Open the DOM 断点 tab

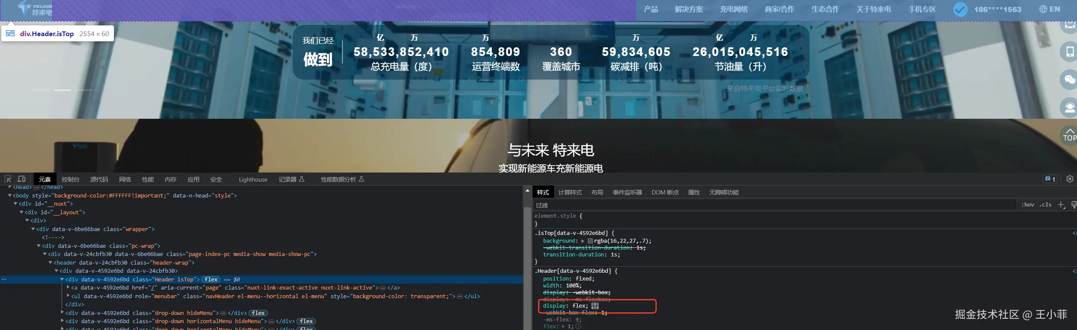point(665,192)
